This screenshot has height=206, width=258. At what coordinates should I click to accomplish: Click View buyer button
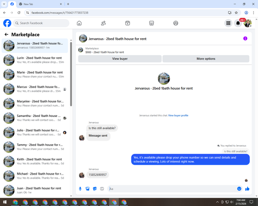click(x=120, y=59)
